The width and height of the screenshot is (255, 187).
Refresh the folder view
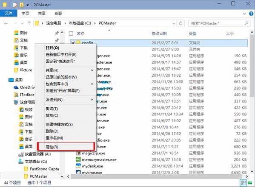[181, 23]
